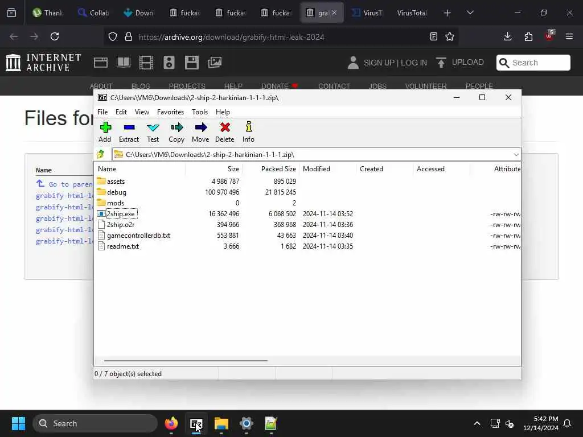Sort by the Size column header
583x437 pixels.
(214, 168)
